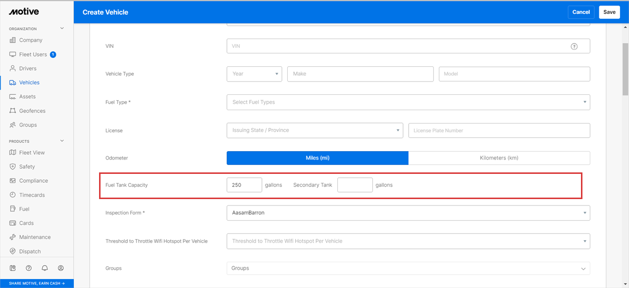Go to Drivers in the sidebar
This screenshot has width=629, height=288.
tap(28, 69)
